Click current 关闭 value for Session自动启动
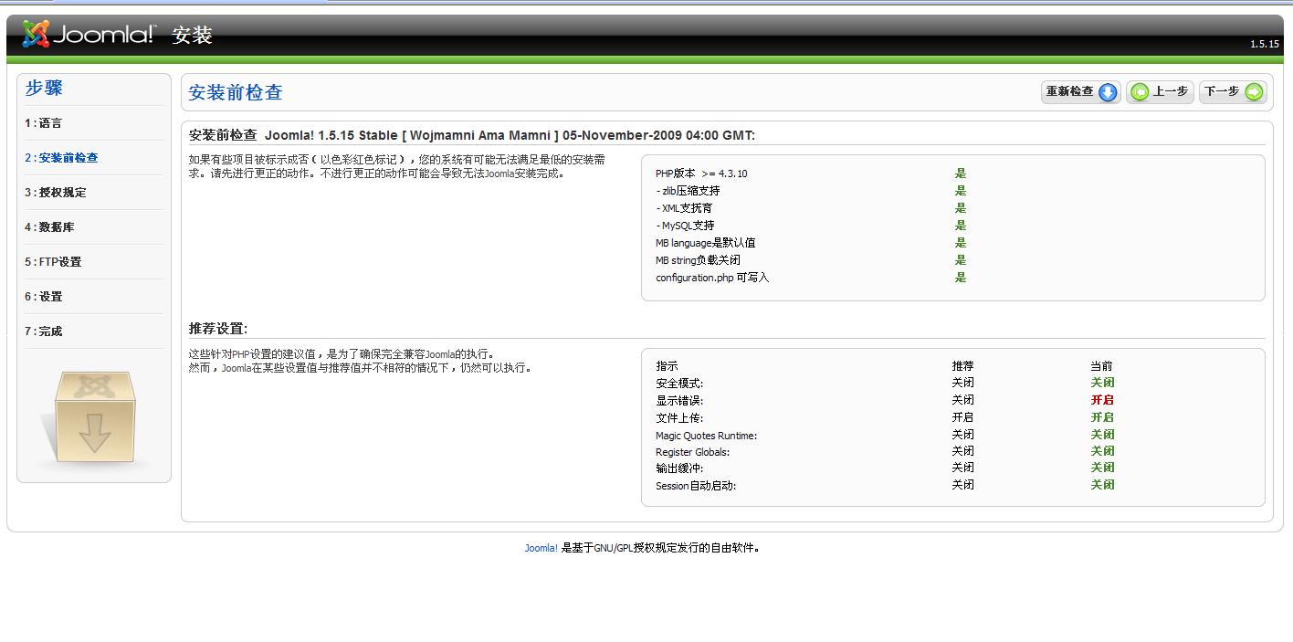The height and width of the screenshot is (642, 1293). pyautogui.click(x=1102, y=485)
